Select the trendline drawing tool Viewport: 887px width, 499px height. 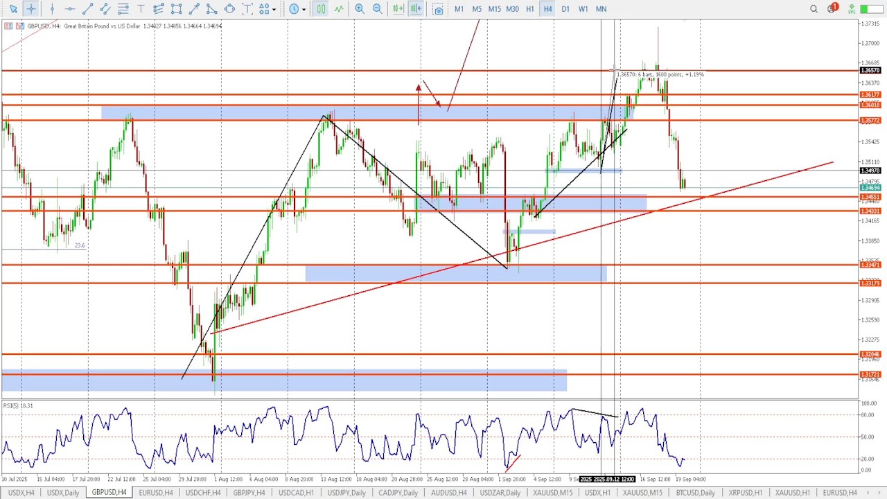(87, 9)
